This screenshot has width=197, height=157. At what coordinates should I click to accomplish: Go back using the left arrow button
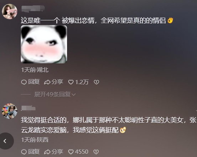(x=5, y=141)
